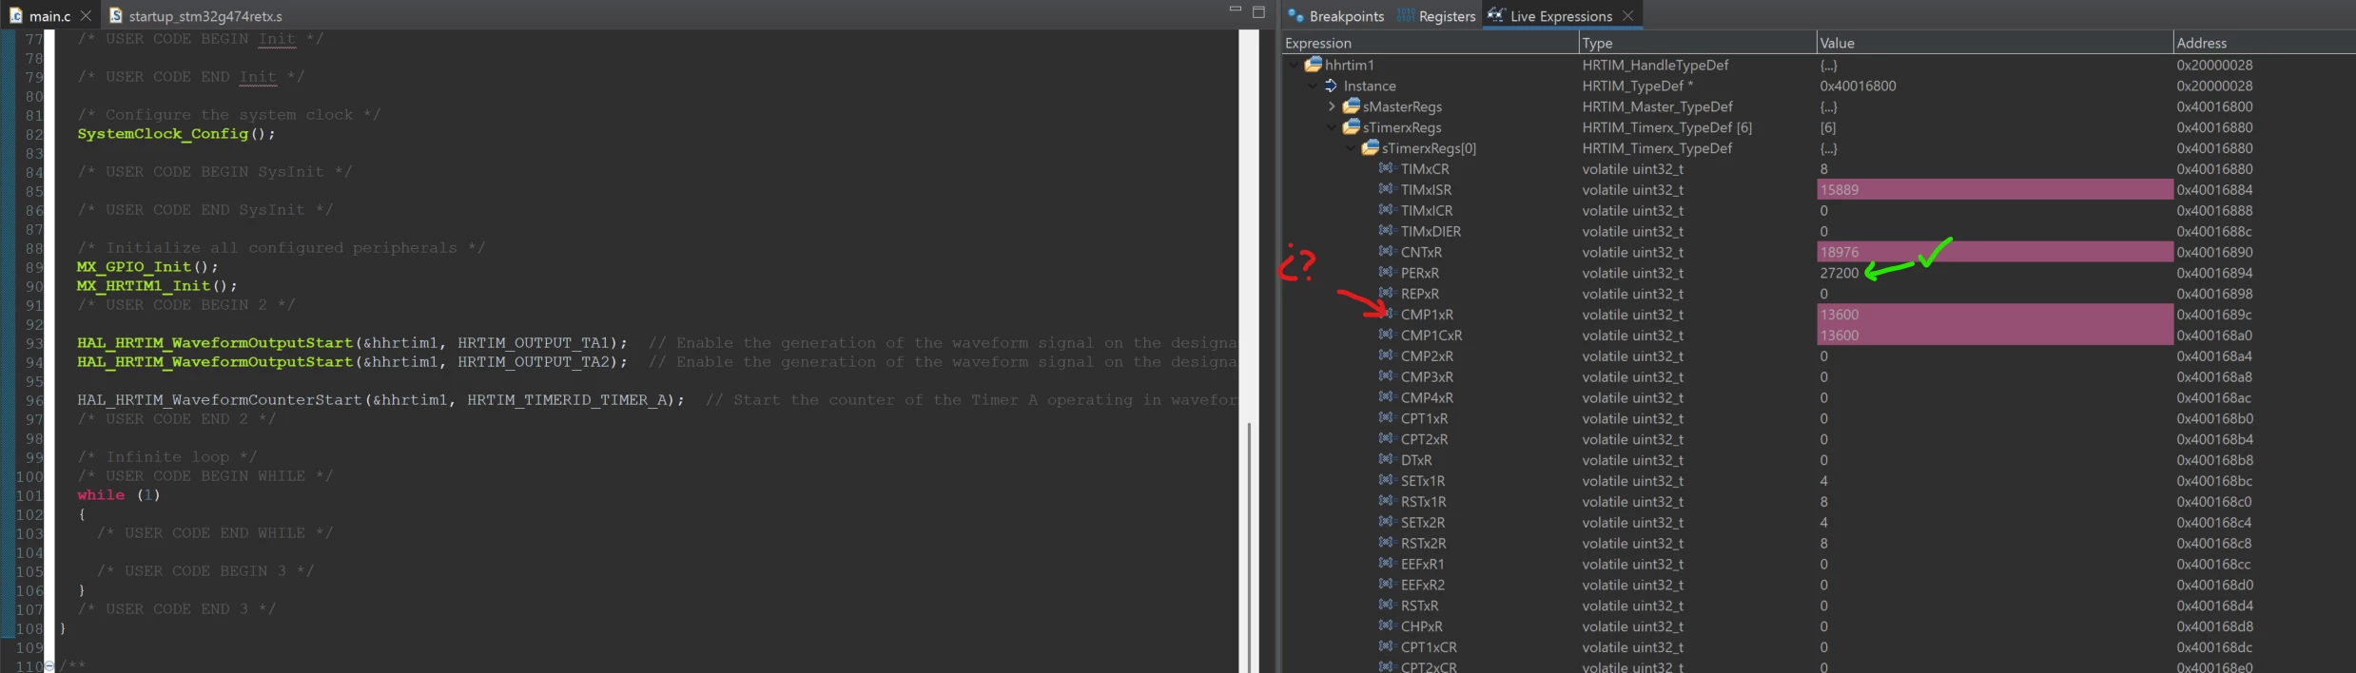This screenshot has width=2356, height=673.
Task: Expand the sMasterRegs node
Action: (1332, 106)
